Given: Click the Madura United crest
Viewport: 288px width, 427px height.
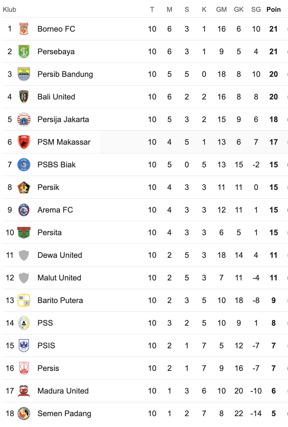Looking at the screenshot, I should point(24,391).
